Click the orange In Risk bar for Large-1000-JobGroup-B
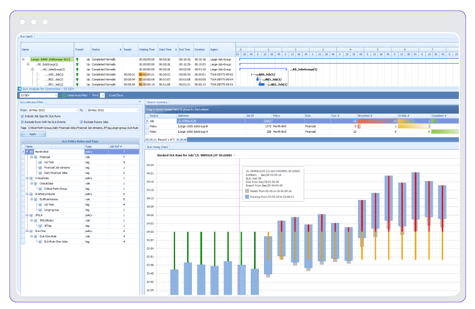Screen dimensions: 475x309 tap(414, 126)
